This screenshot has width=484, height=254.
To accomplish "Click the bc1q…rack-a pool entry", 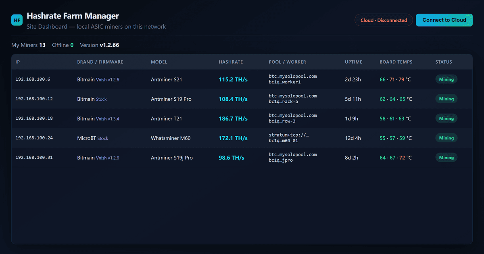I will (x=293, y=99).
